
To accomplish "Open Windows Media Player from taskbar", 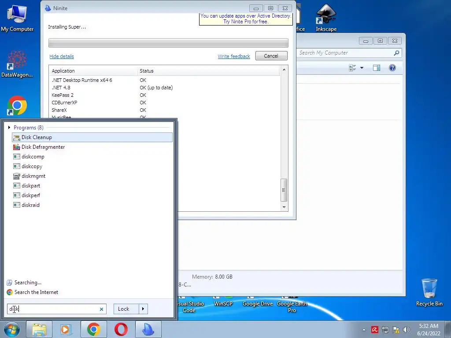I will pyautogui.click(x=66, y=329).
